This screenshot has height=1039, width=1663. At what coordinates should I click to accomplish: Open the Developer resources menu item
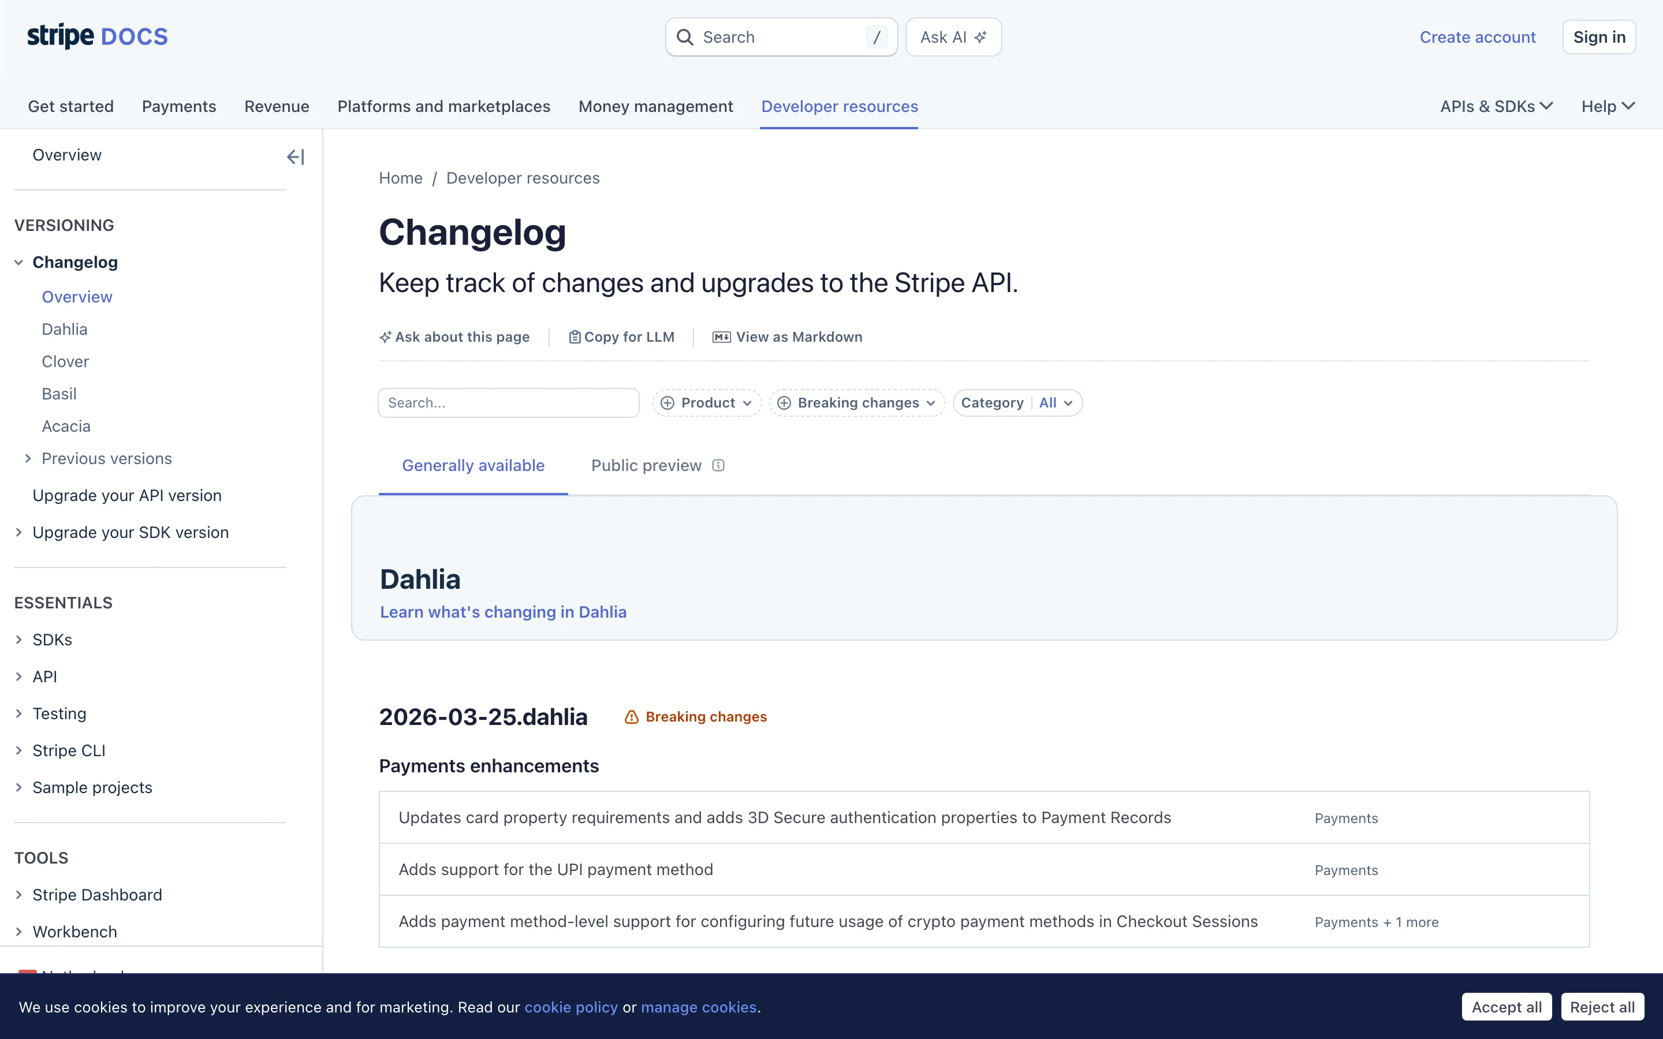coord(839,107)
